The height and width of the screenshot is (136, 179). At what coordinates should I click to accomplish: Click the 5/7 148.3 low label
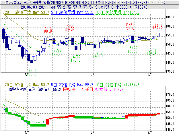(x=98, y=54)
